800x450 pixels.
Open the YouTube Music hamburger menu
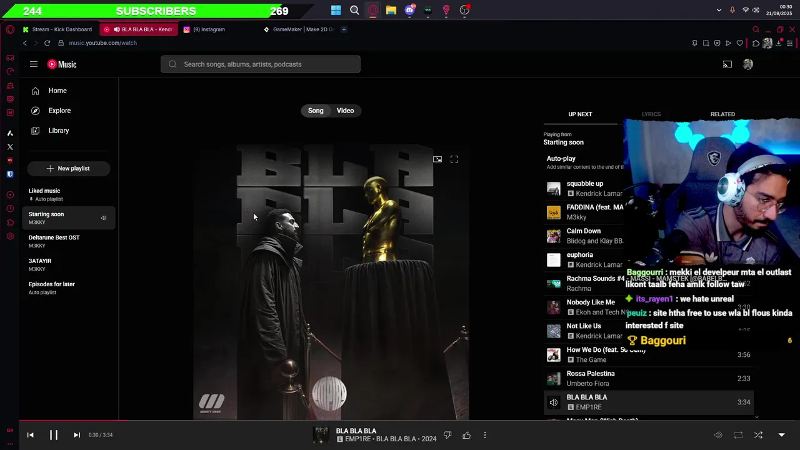[x=34, y=64]
